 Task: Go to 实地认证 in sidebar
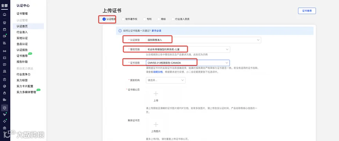pos(22,38)
